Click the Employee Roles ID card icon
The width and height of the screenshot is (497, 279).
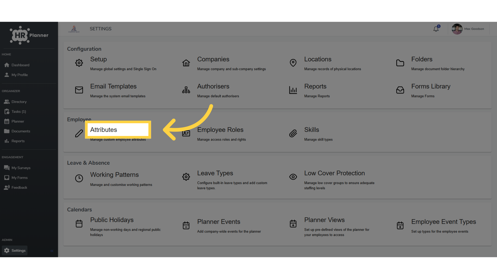click(186, 133)
